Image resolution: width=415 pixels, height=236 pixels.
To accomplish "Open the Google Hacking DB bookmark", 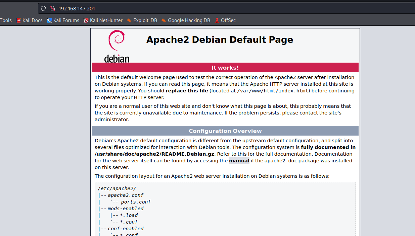I will [186, 20].
